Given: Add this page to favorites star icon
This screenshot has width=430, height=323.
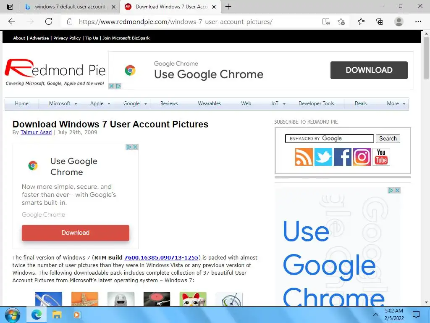Looking at the screenshot, I should point(341,22).
